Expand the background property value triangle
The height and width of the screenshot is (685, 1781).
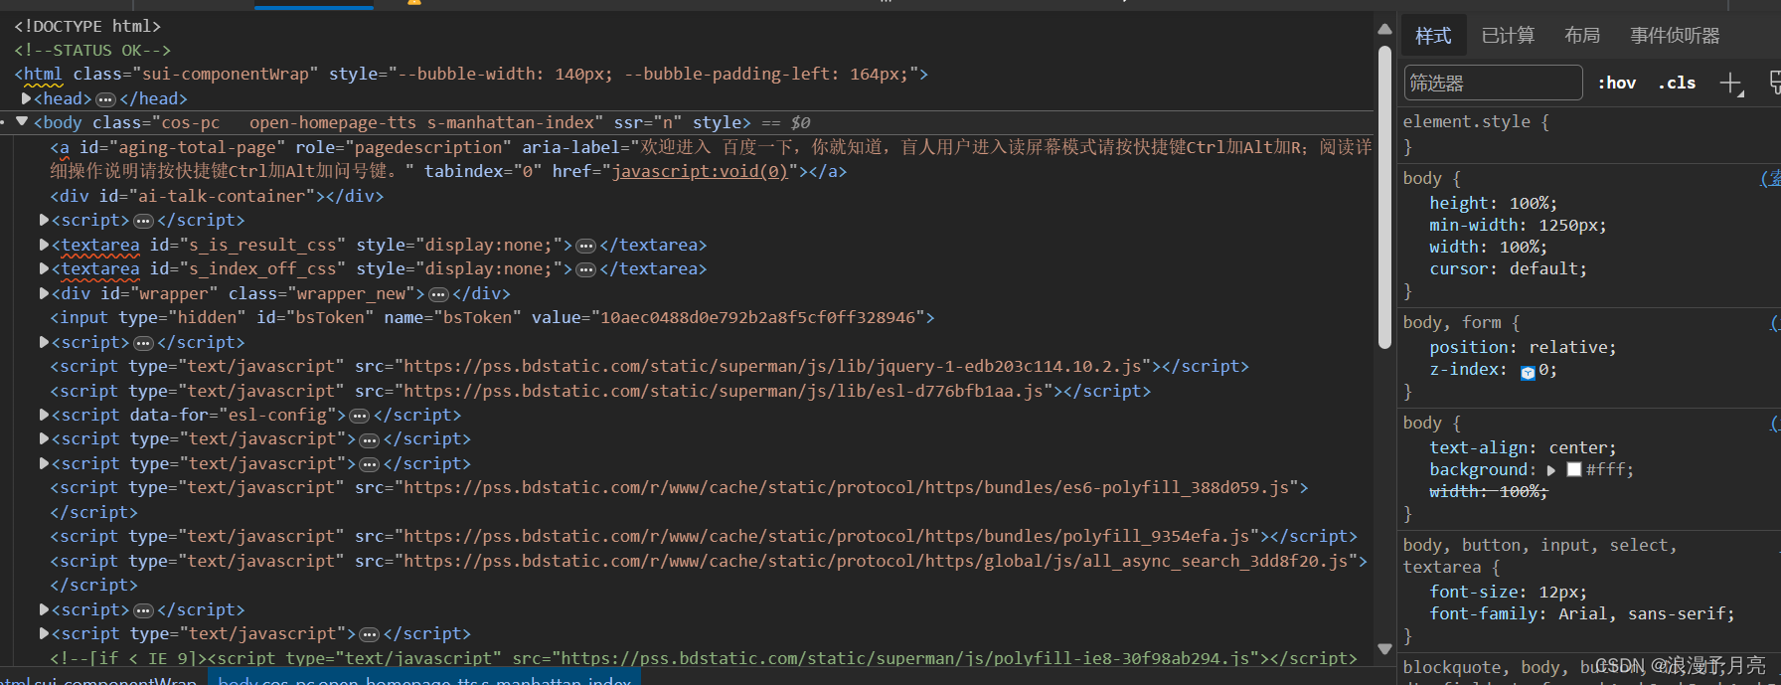coord(1551,470)
